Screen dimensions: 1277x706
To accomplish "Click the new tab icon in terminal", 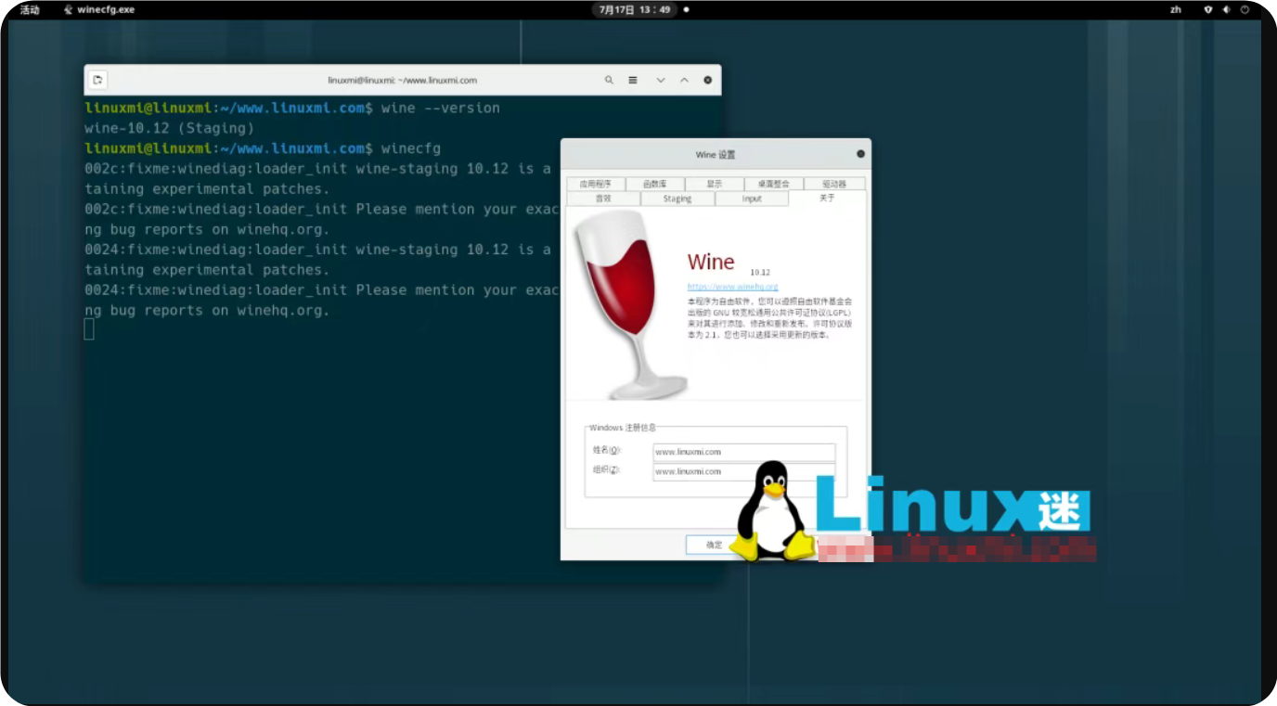I will point(97,80).
